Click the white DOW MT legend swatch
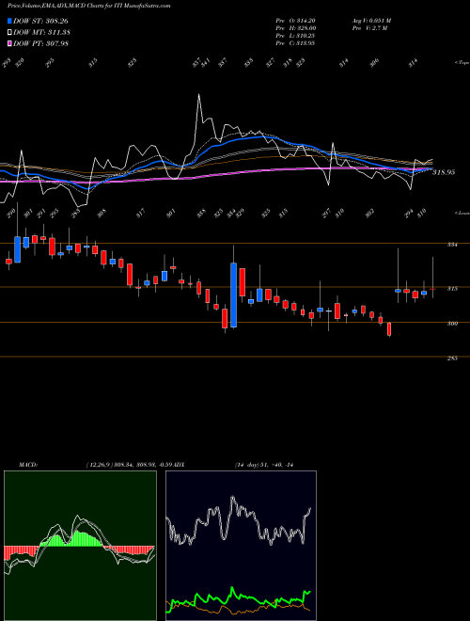The image size is (470, 621). (10, 32)
